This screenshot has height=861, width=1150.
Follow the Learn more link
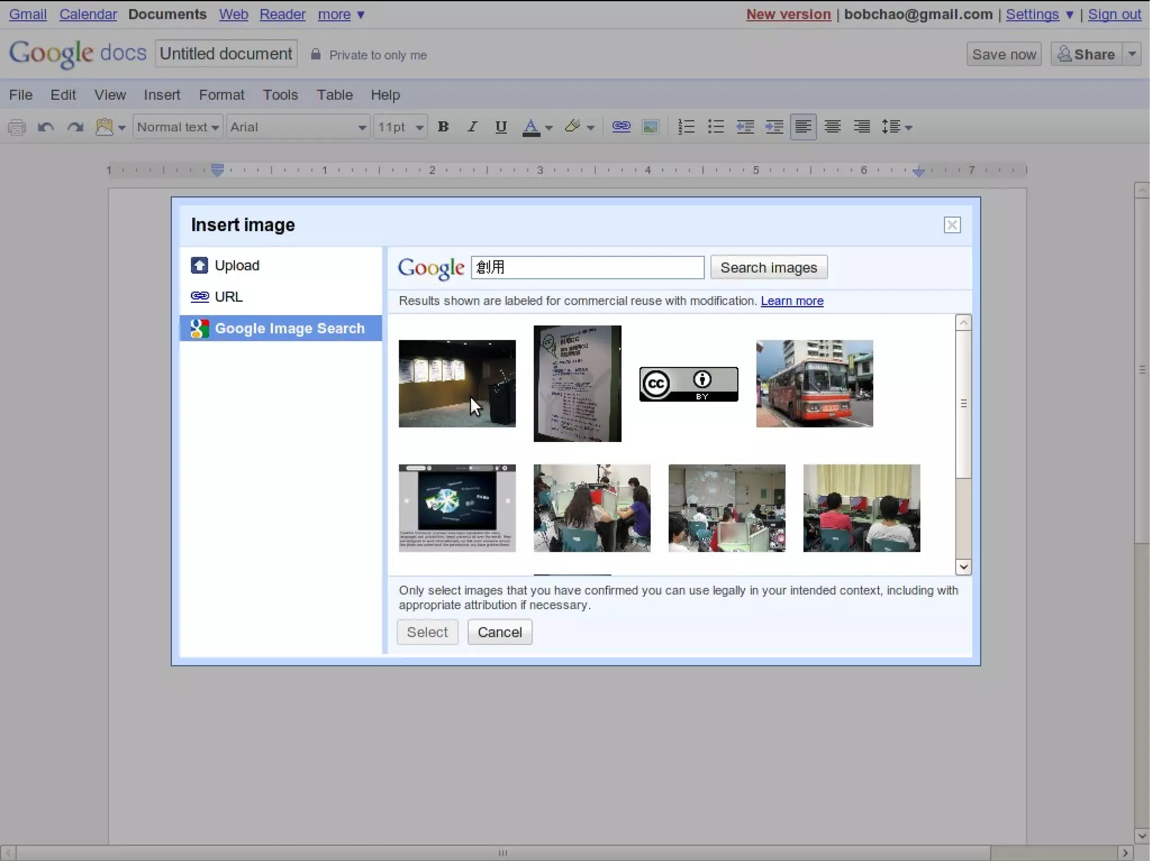[792, 301]
